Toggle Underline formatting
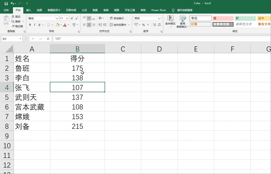Viewport: 271px width, 174px height. pos(39,25)
